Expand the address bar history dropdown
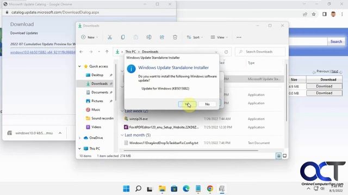 (216, 52)
